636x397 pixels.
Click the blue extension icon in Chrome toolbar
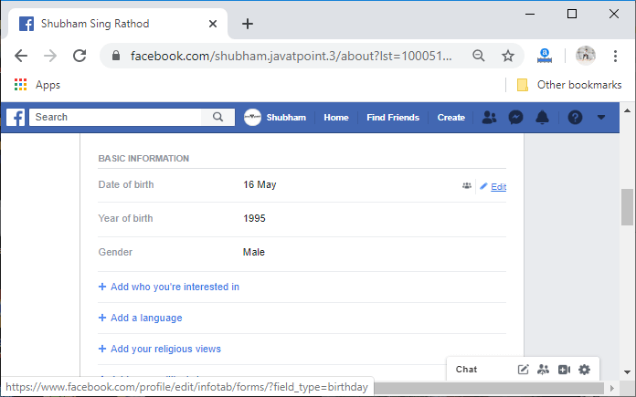click(545, 56)
